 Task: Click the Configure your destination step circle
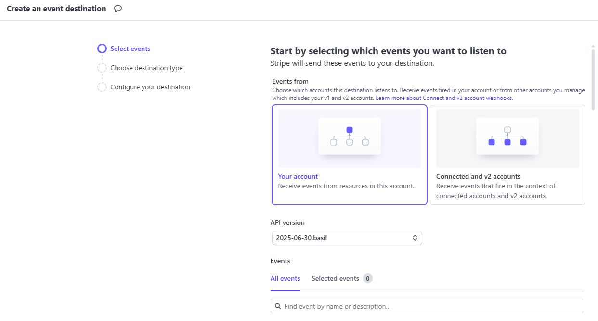(x=102, y=87)
